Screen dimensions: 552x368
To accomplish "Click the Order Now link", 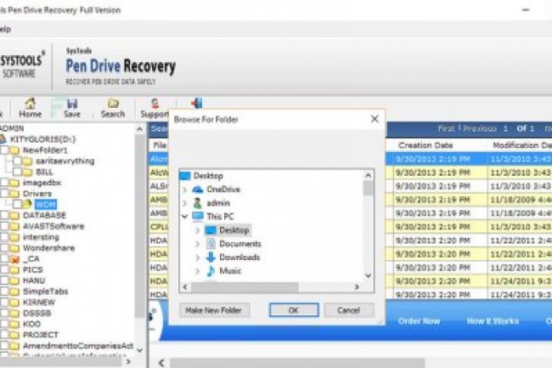I will [420, 320].
